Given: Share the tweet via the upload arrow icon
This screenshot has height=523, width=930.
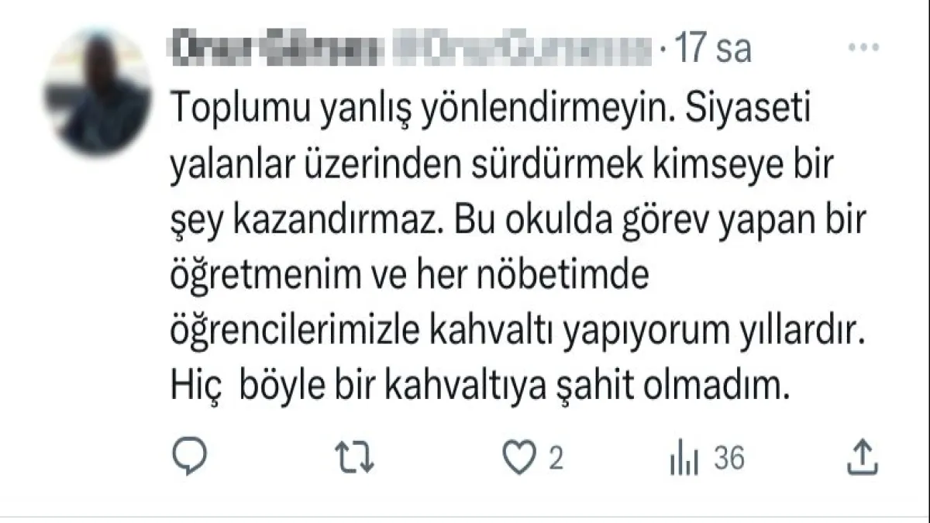Looking at the screenshot, I should (x=863, y=458).
